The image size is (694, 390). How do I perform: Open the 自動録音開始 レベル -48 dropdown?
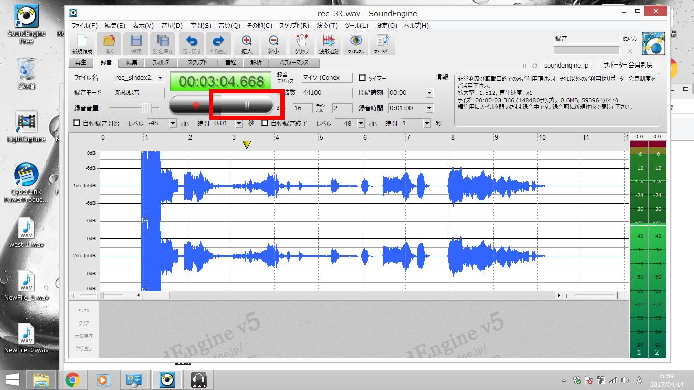click(173, 123)
